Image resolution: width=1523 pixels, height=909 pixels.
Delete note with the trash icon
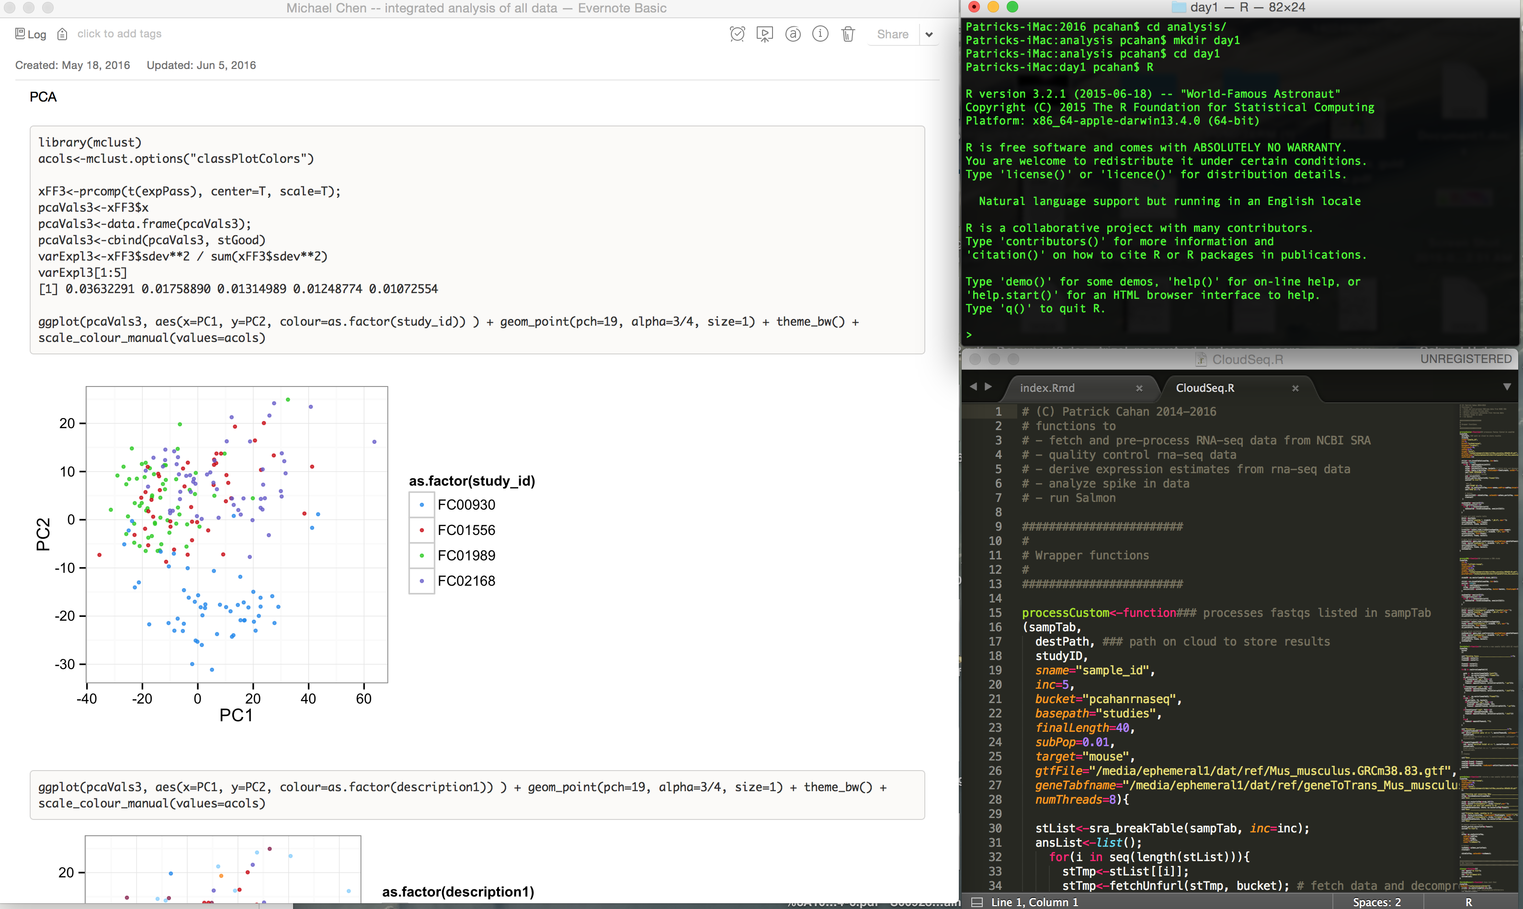click(848, 34)
